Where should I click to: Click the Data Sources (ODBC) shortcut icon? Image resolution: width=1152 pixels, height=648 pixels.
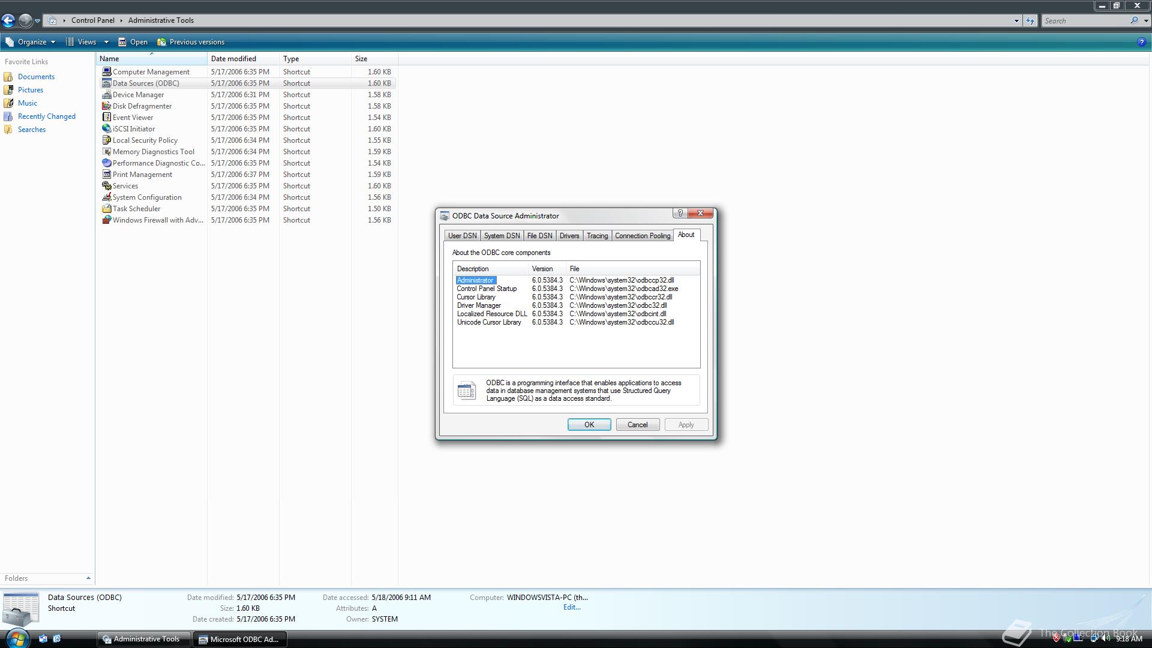click(x=107, y=83)
